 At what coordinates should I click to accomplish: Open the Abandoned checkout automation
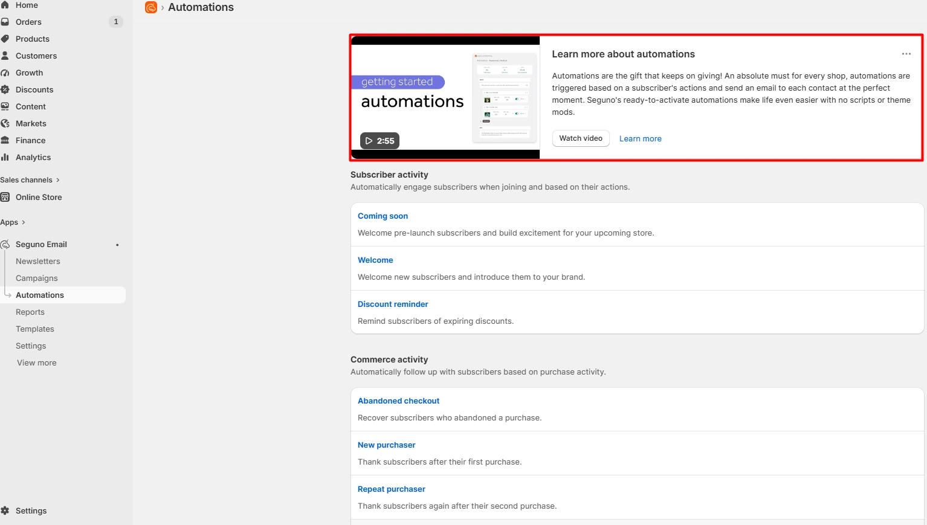click(x=398, y=401)
